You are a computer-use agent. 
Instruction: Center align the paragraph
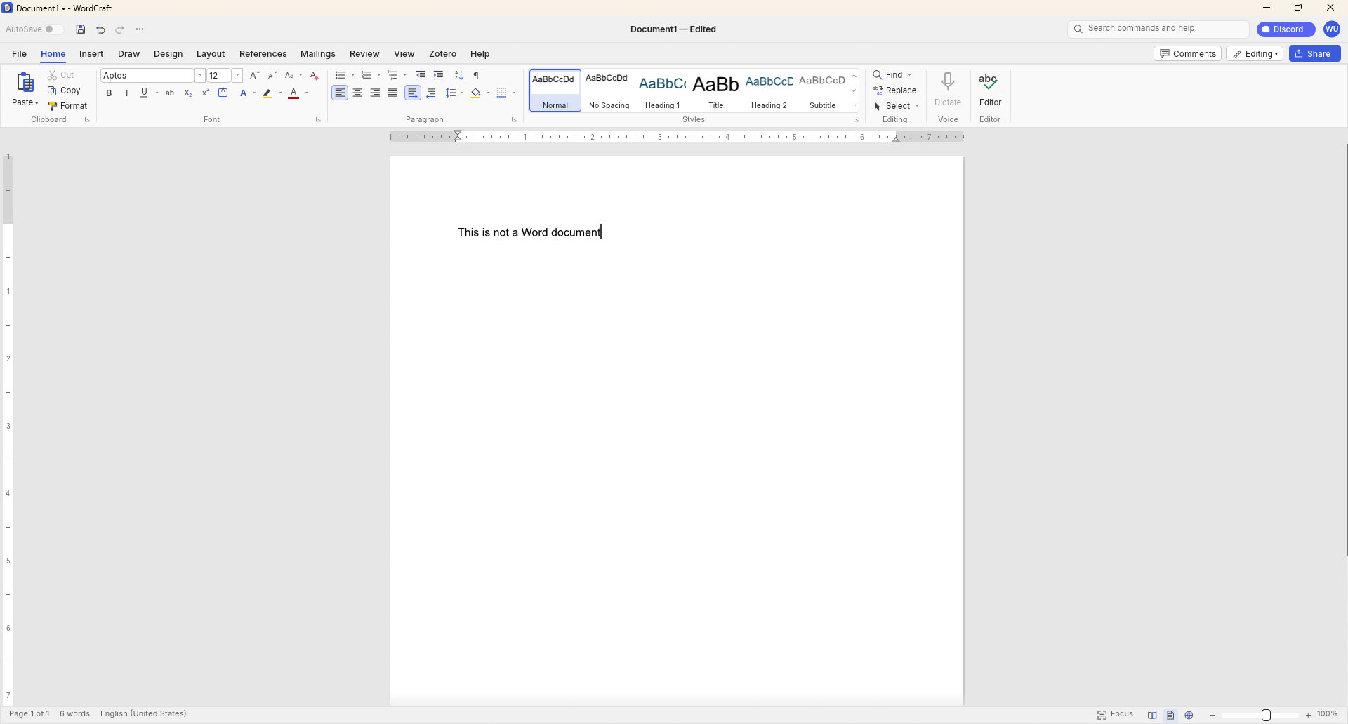point(357,93)
